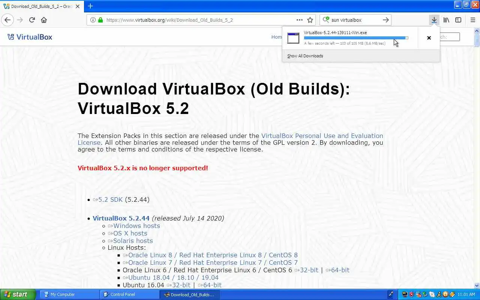480x300 pixels.
Task: Open a new browser tab
Action: pos(90,6)
